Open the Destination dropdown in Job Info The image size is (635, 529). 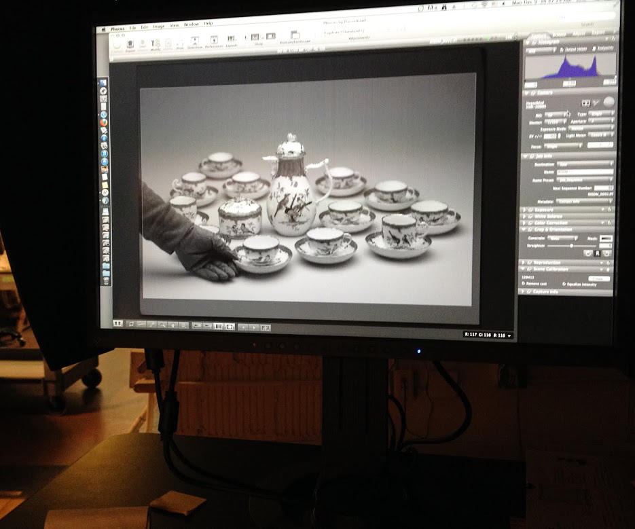coord(584,164)
